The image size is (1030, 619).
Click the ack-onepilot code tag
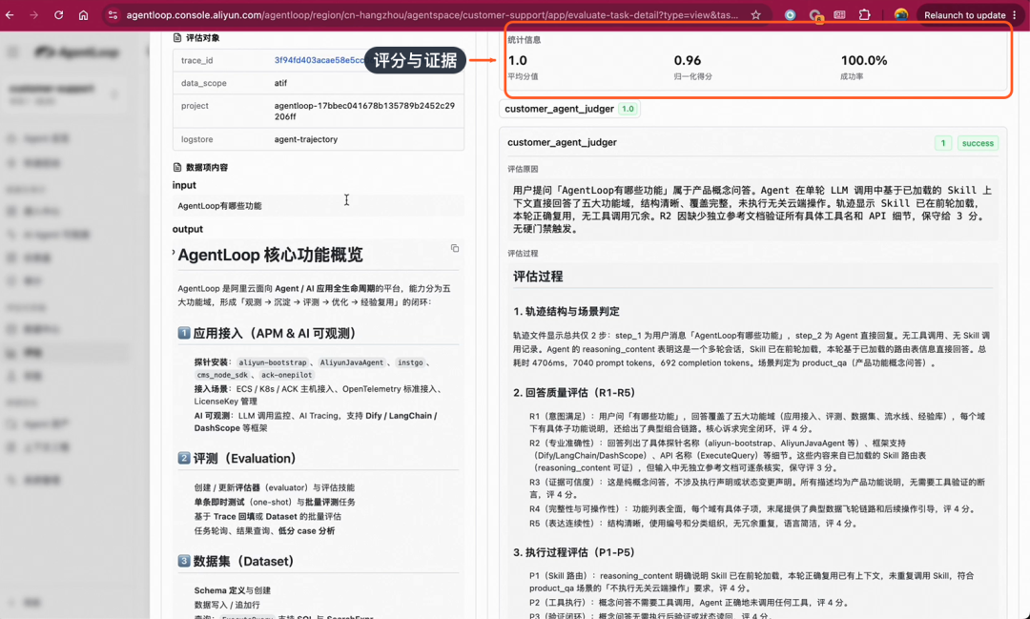point(286,375)
